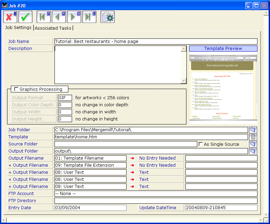The image size is (270, 224).
Task: Open third 08: User Text selector
Action: tap(90, 187)
